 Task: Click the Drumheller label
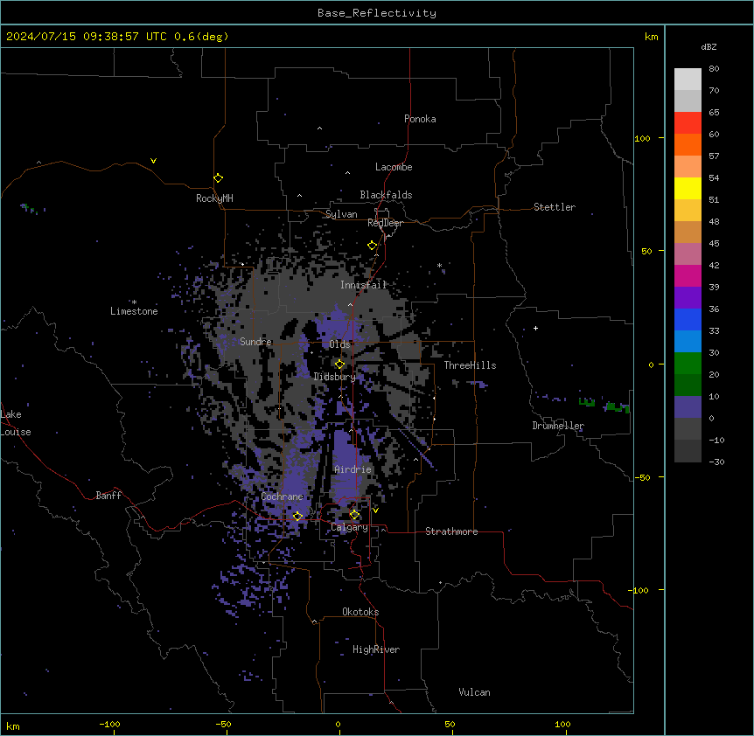click(x=558, y=426)
